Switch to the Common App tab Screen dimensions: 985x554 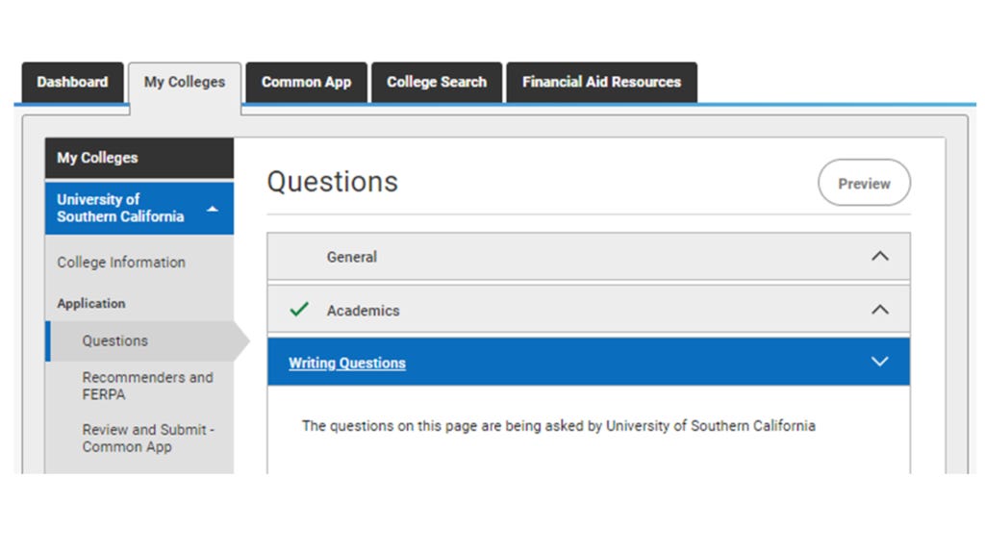coord(306,82)
